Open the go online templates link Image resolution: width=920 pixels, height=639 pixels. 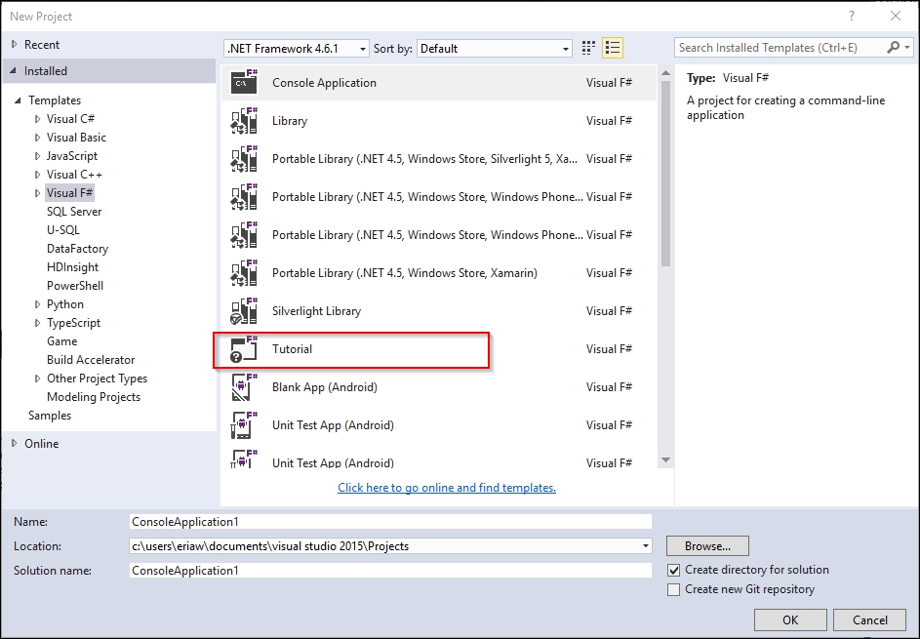point(447,488)
